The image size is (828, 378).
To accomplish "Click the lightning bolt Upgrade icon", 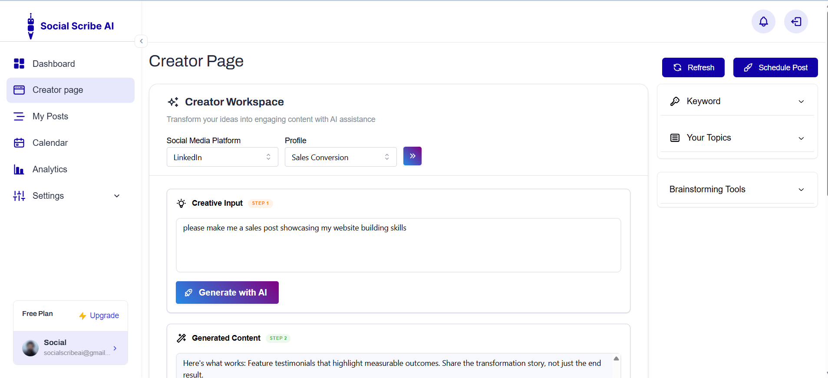I will [82, 316].
